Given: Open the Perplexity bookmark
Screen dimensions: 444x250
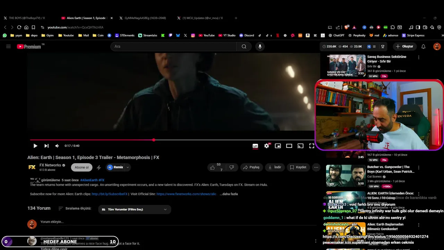Looking at the screenshot, I should click(x=357, y=35).
